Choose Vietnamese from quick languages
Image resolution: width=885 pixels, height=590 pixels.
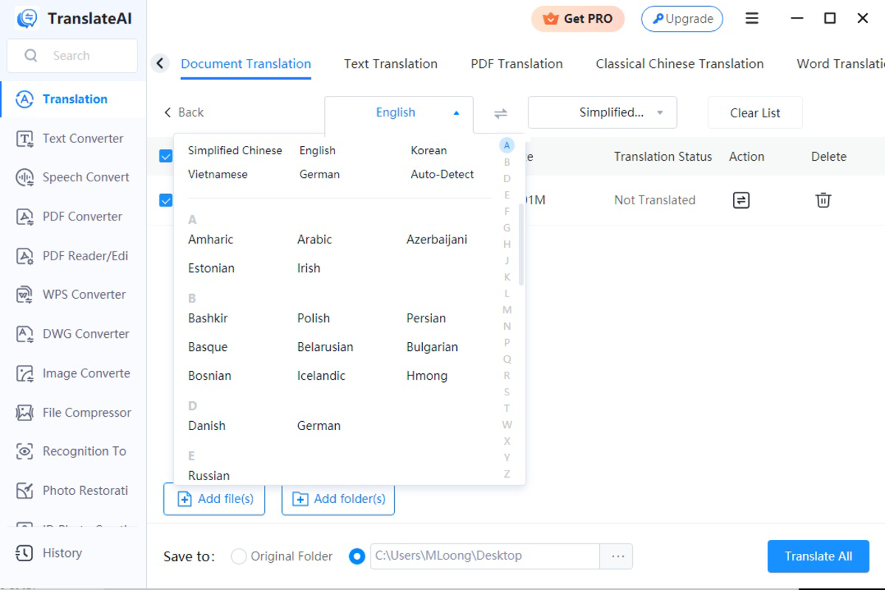[217, 174]
